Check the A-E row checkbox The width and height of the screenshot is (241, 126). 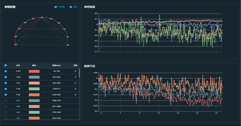[6, 112]
